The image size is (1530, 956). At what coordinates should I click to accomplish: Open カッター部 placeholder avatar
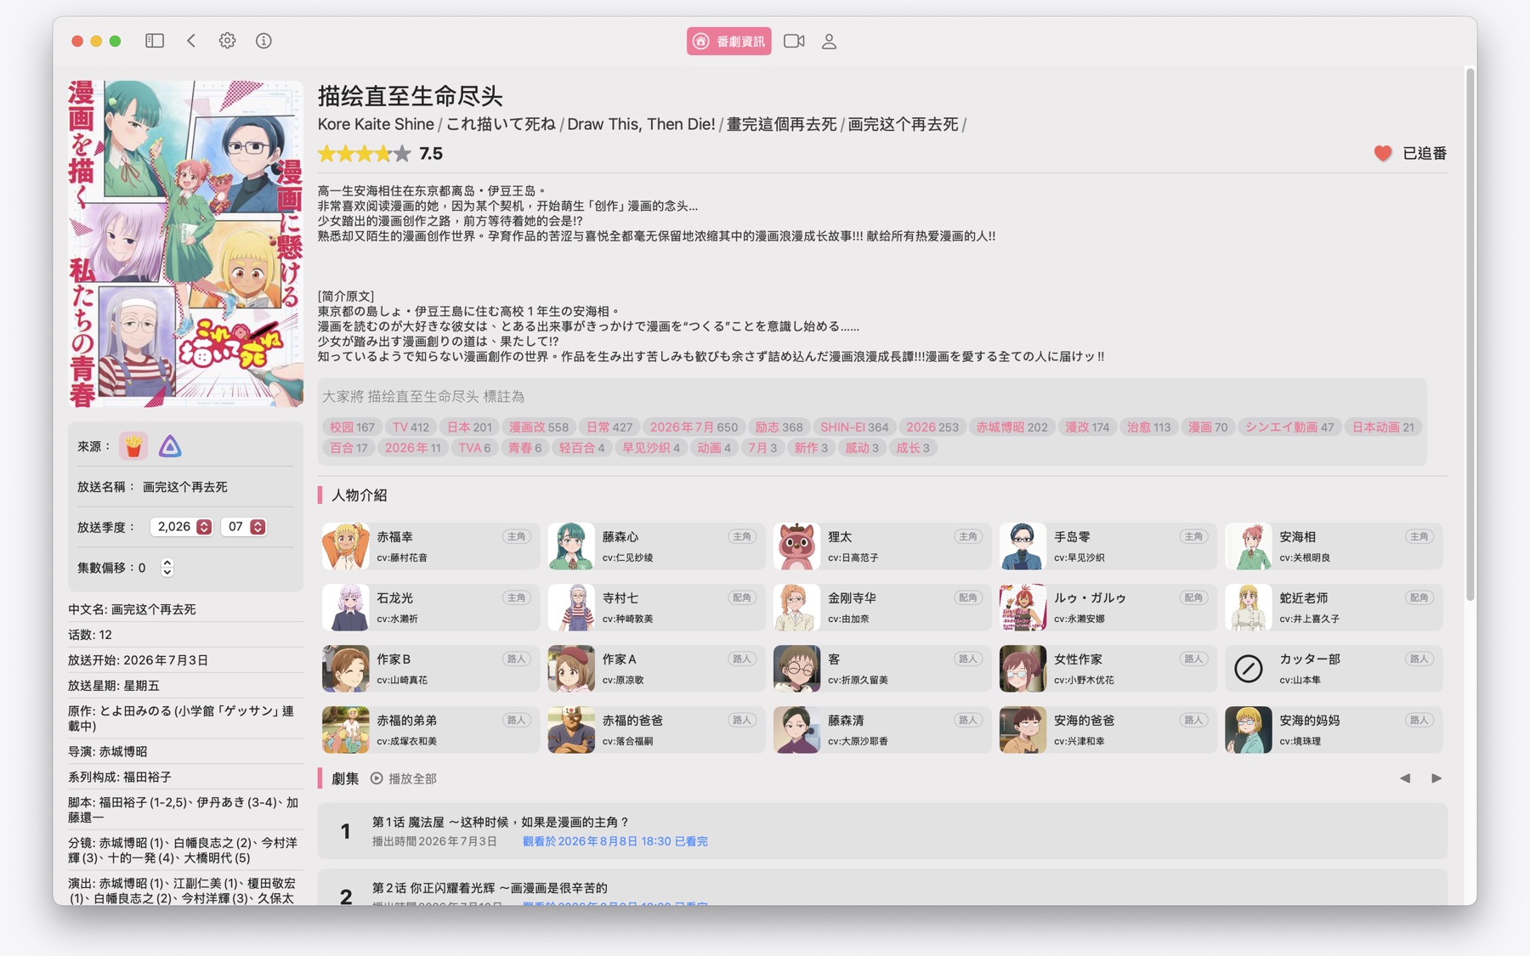1249,669
